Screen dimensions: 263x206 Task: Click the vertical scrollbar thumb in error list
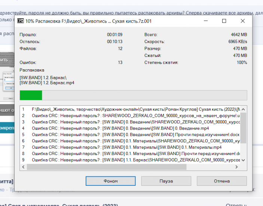click(x=243, y=127)
